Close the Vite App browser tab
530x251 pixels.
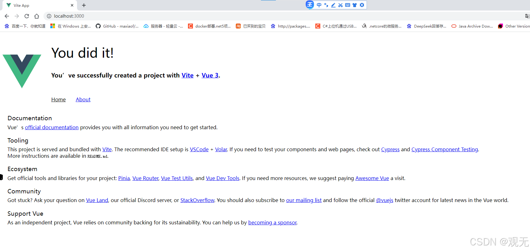(72, 5)
